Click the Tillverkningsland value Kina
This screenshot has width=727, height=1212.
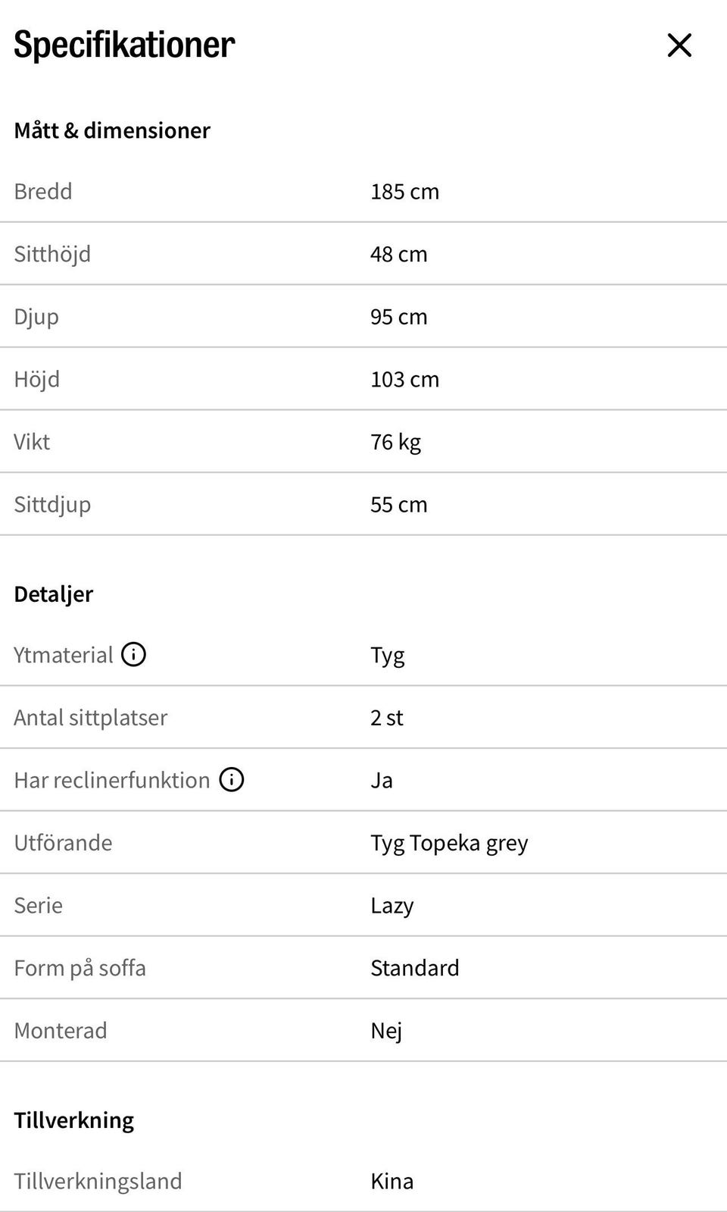coord(392,1181)
